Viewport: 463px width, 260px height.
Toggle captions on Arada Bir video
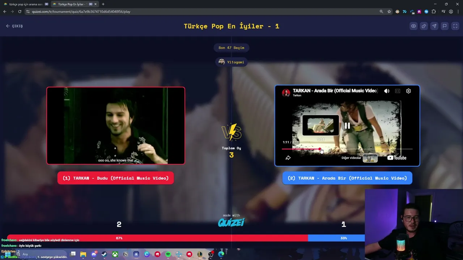pos(398,91)
